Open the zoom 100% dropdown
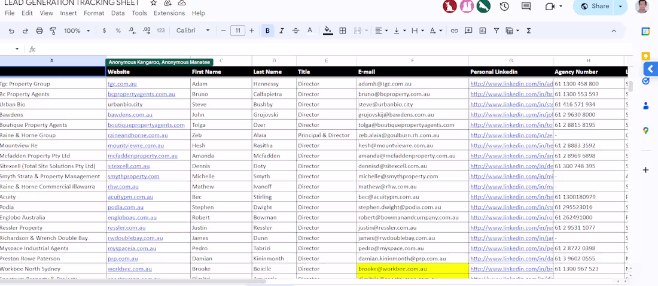 76,31
